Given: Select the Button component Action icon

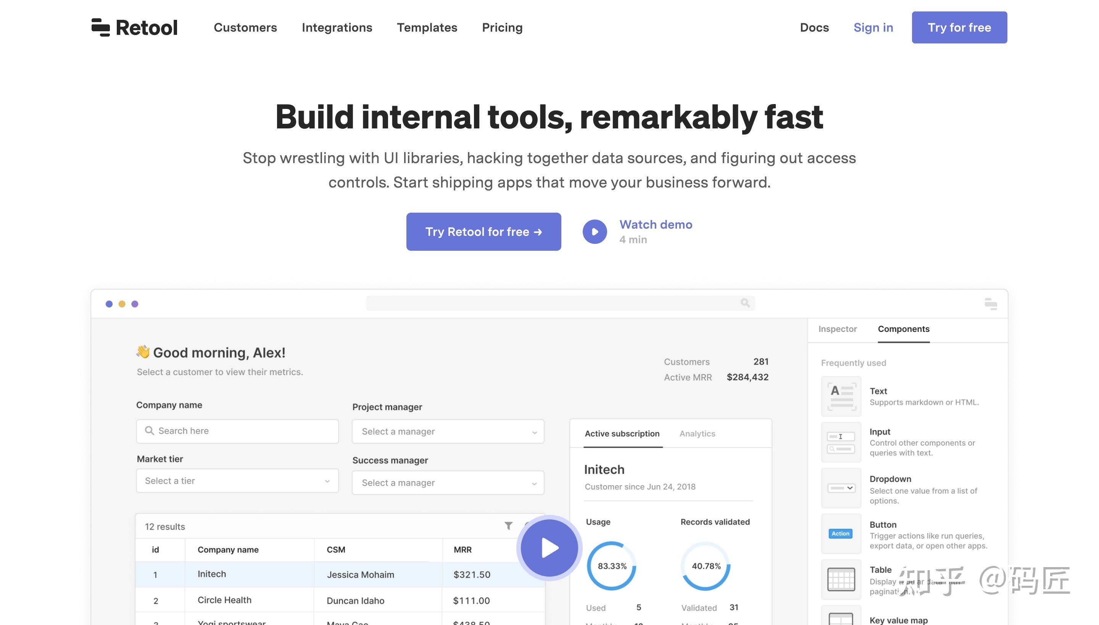Looking at the screenshot, I should tap(840, 534).
